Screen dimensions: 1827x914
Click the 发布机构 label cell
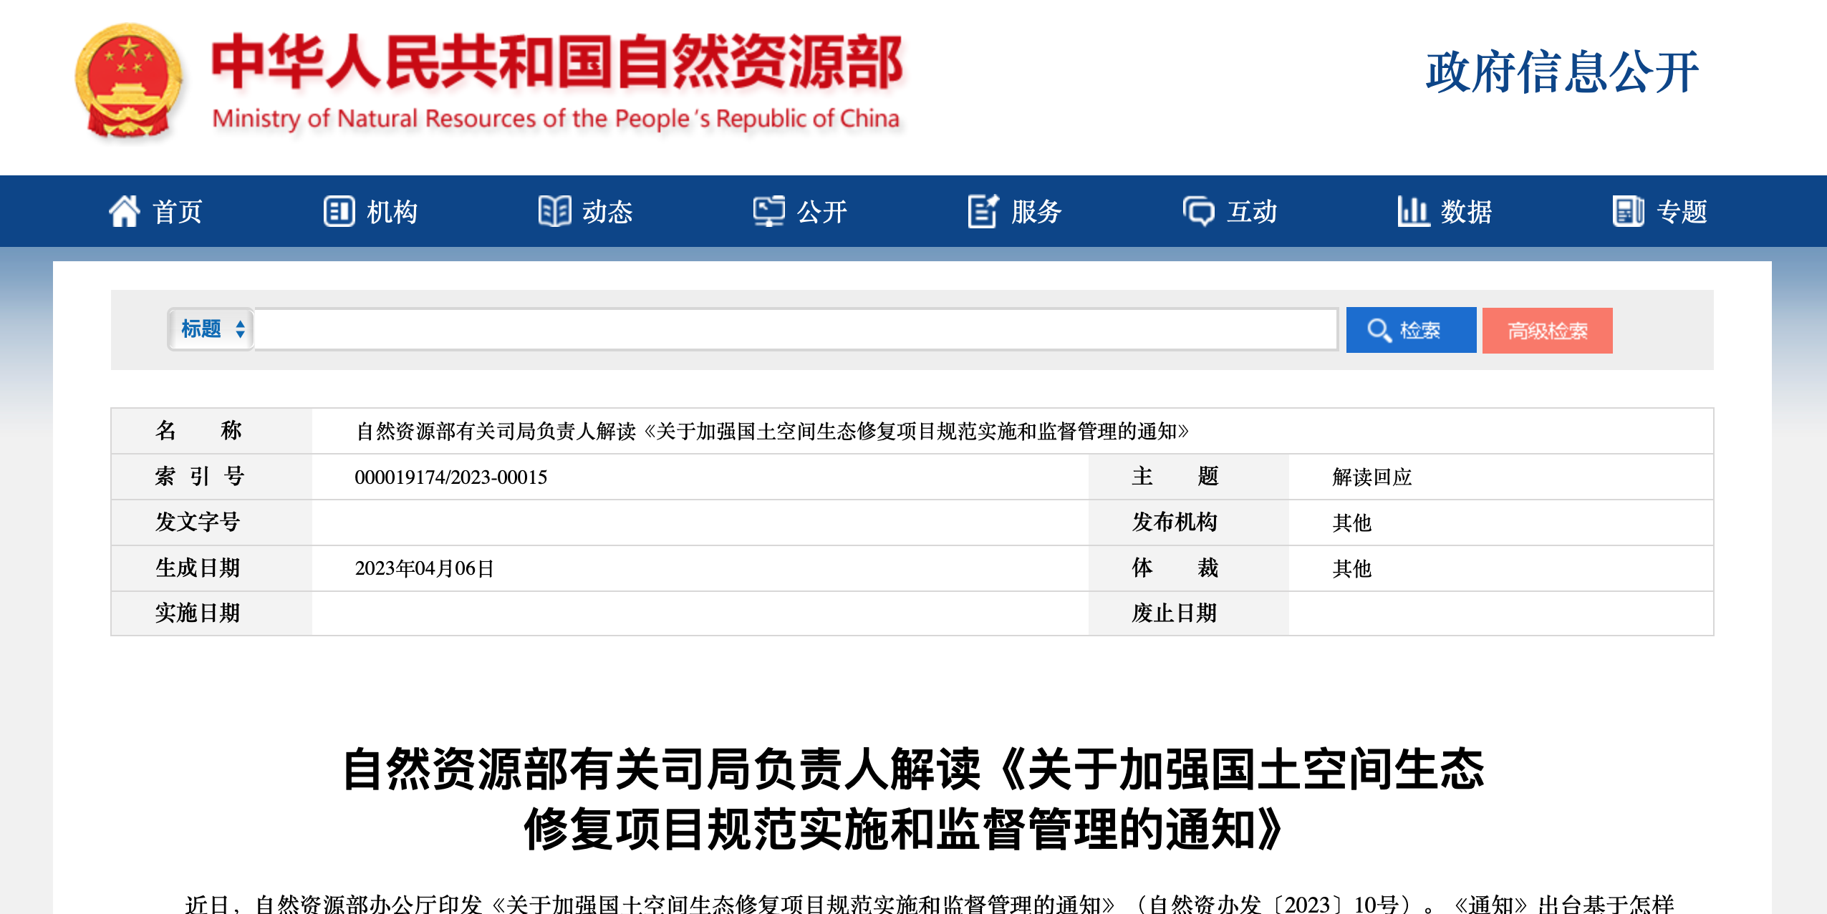[1189, 522]
